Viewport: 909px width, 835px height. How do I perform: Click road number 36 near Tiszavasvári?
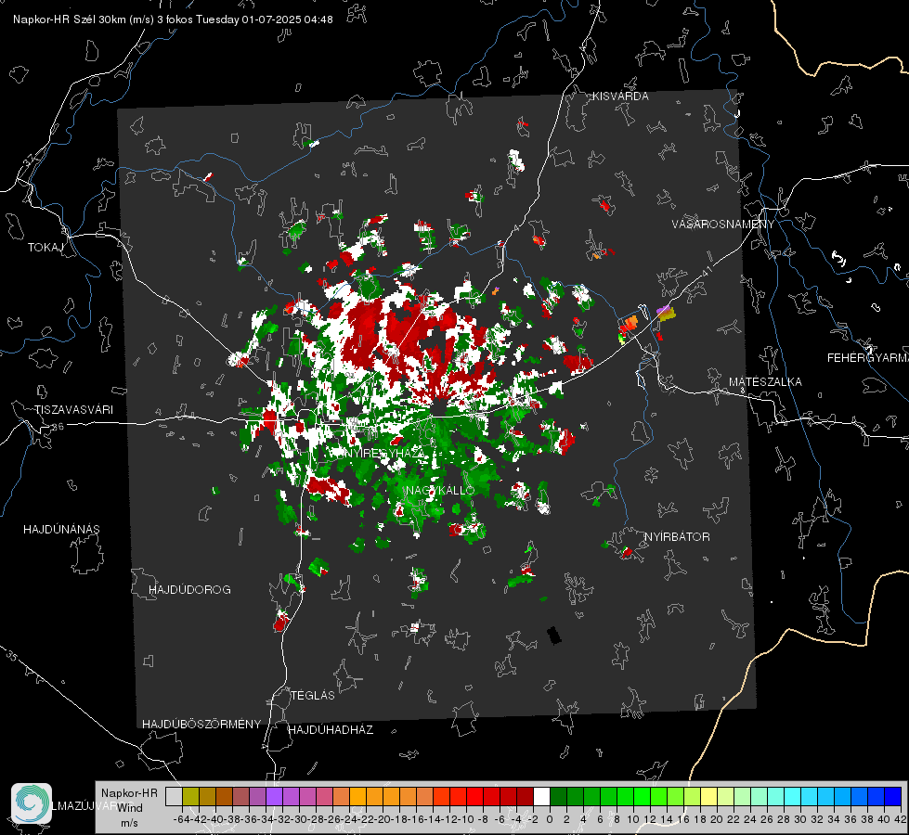click(x=58, y=427)
